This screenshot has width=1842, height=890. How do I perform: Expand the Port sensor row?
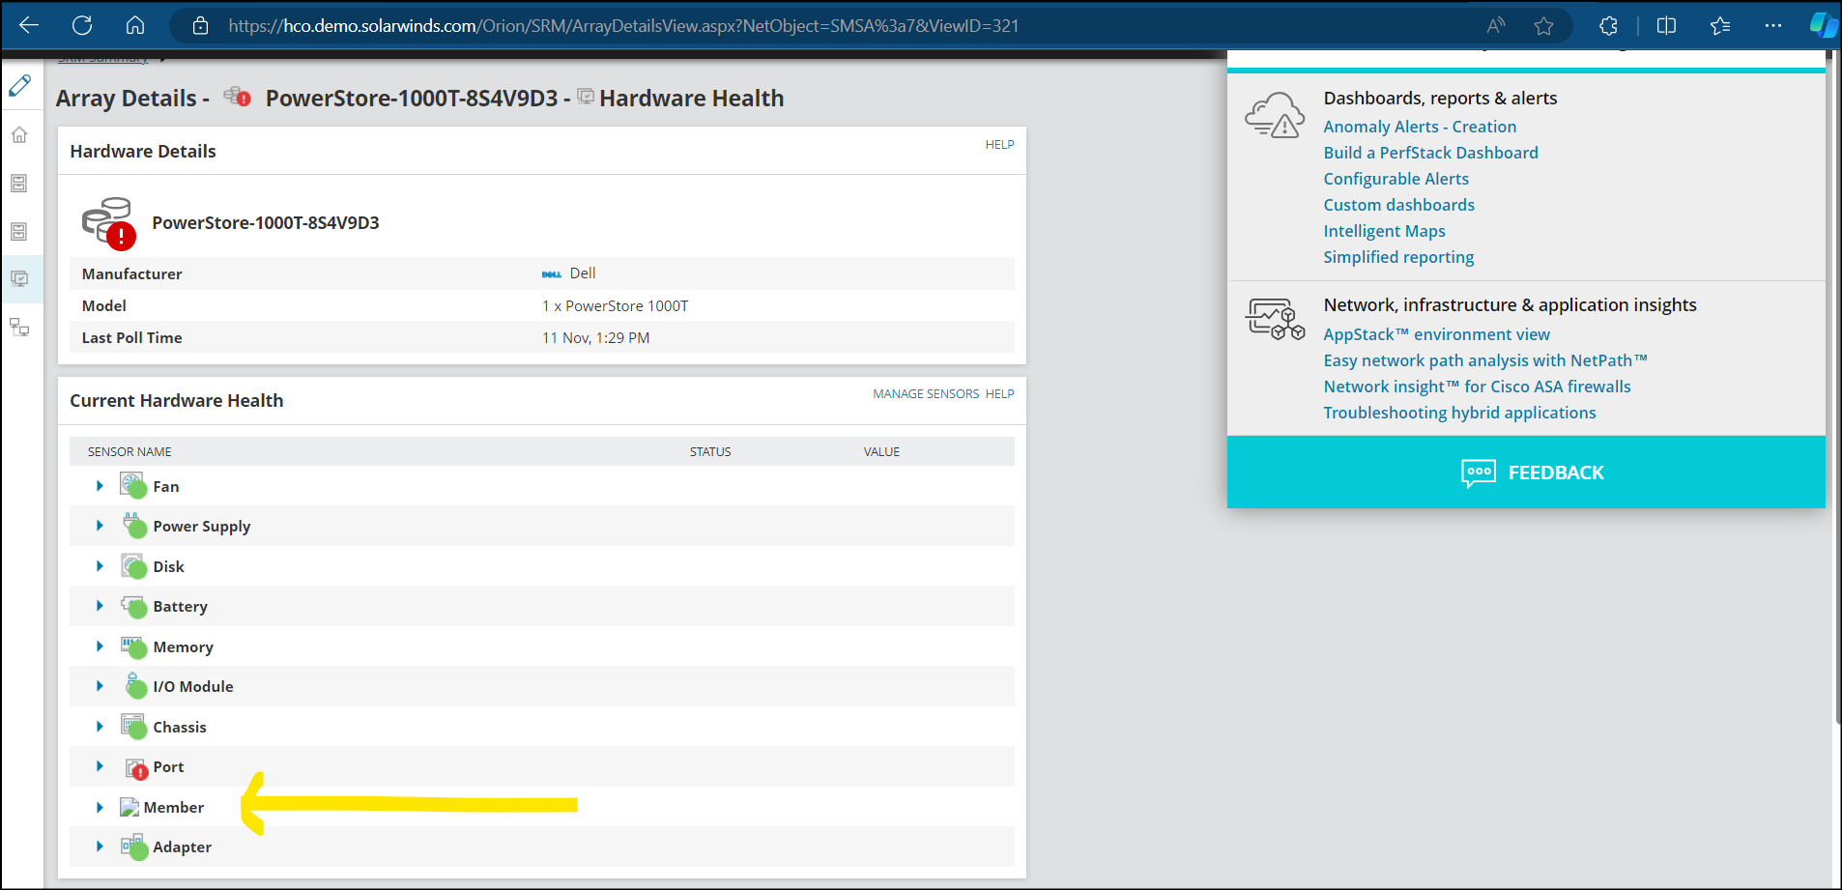(100, 766)
